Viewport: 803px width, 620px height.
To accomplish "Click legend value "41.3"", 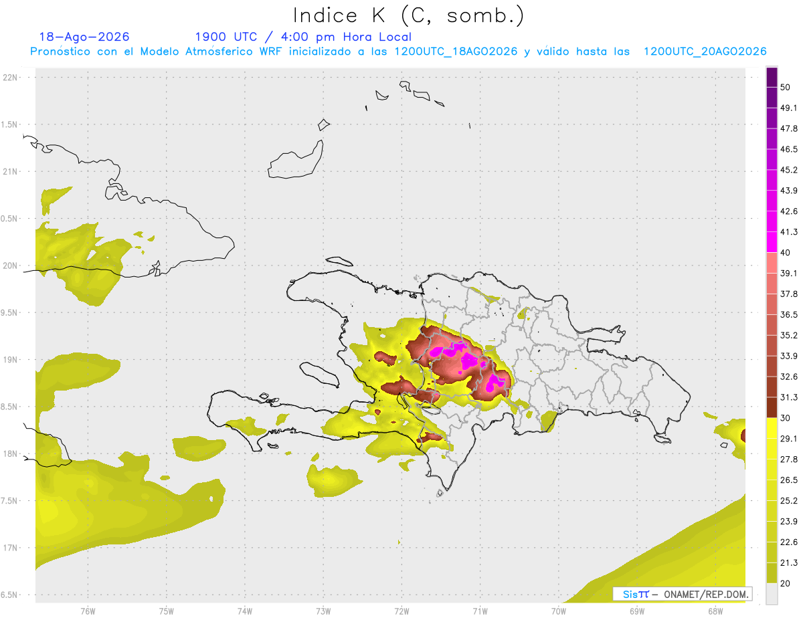I will [x=788, y=232].
